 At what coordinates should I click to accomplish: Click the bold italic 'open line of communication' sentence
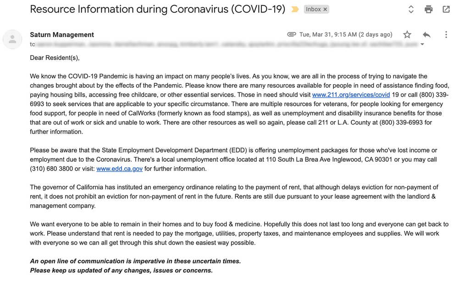point(135,261)
